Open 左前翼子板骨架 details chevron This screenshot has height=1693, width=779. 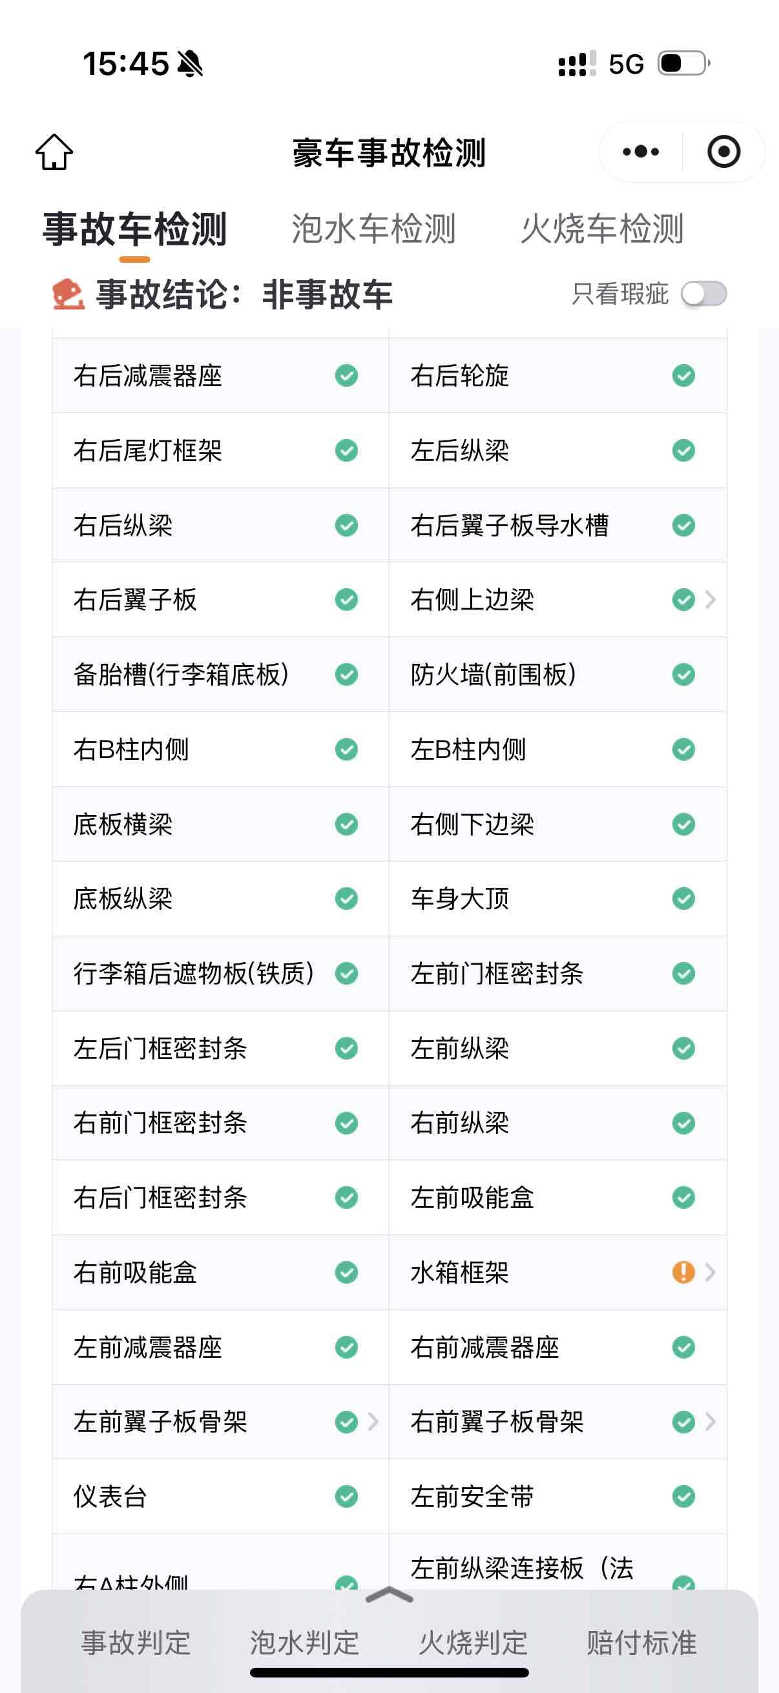pos(373,1422)
